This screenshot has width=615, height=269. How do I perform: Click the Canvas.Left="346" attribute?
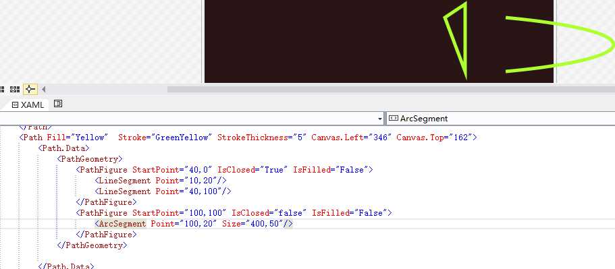point(352,138)
